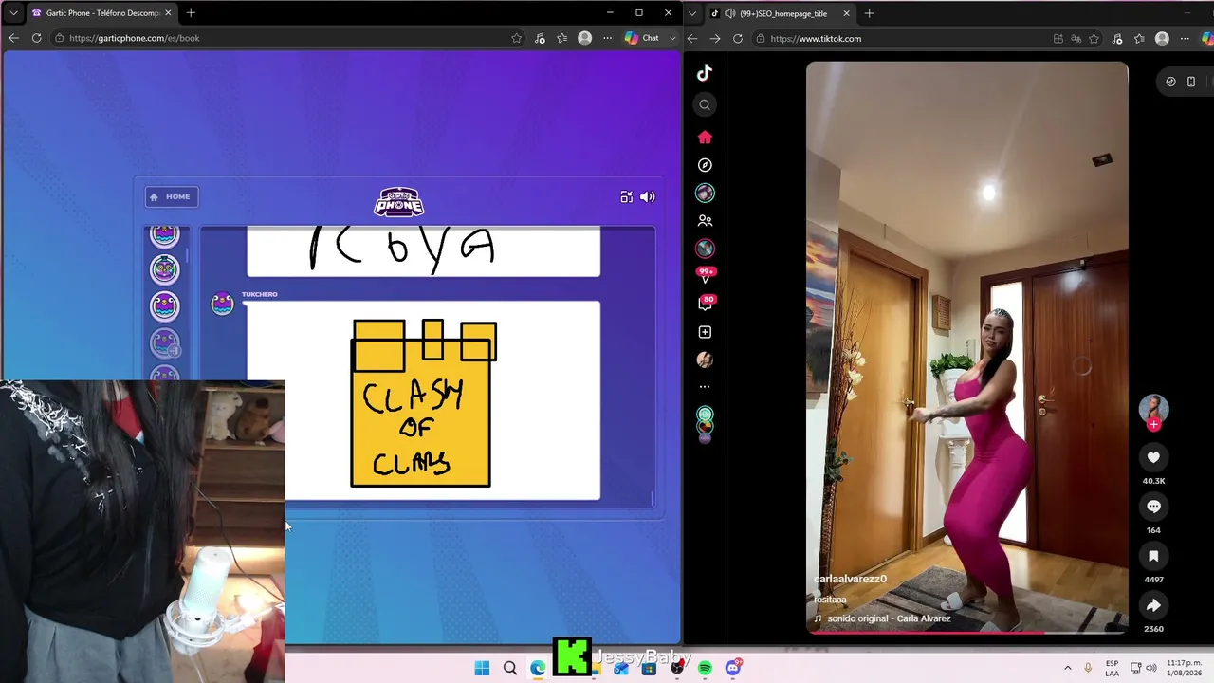
Task: Open the TikTok Friends people icon
Action: [705, 220]
